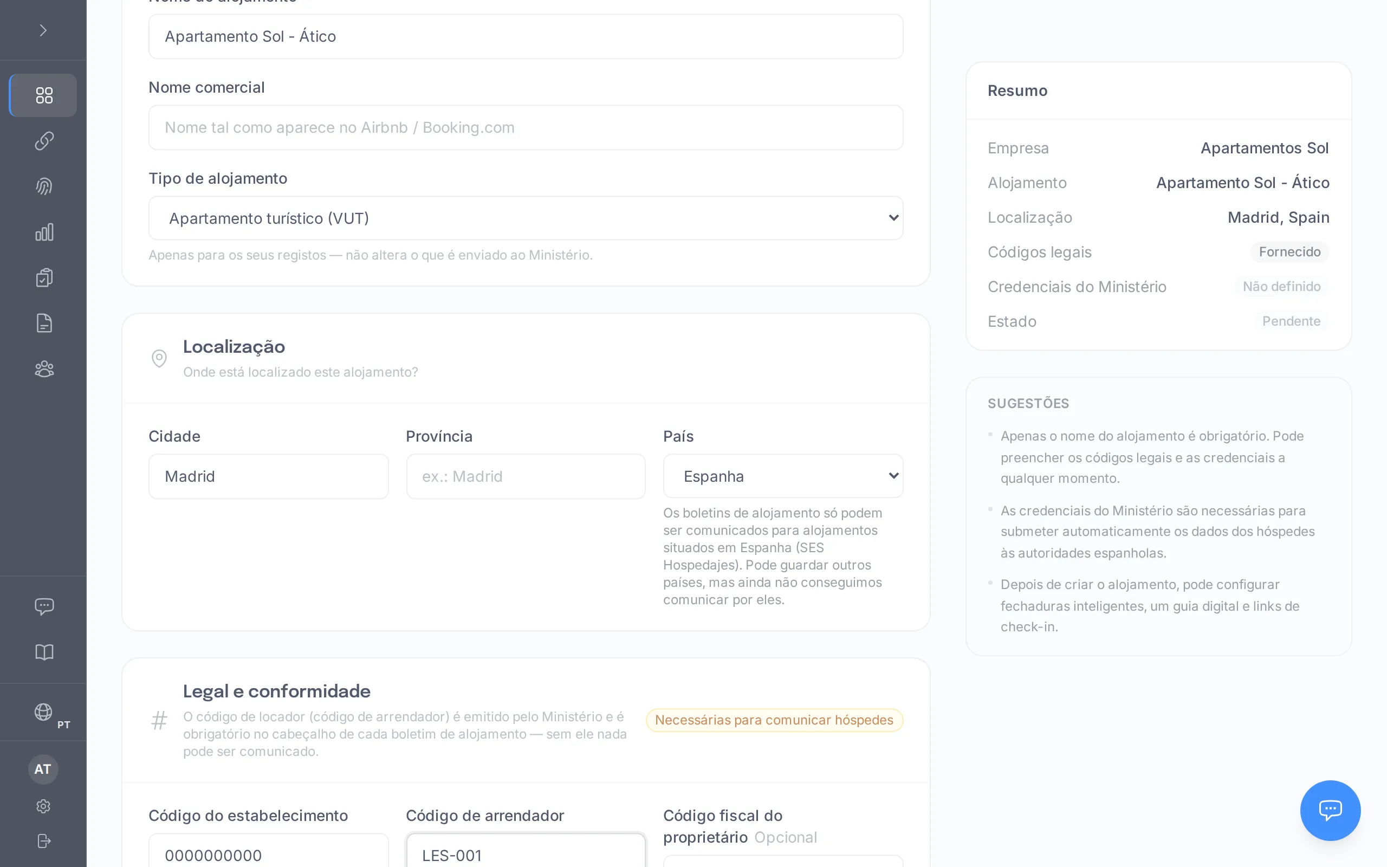Viewport: 1387px width, 867px height.
Task: Open the AT user avatar
Action: click(x=43, y=769)
